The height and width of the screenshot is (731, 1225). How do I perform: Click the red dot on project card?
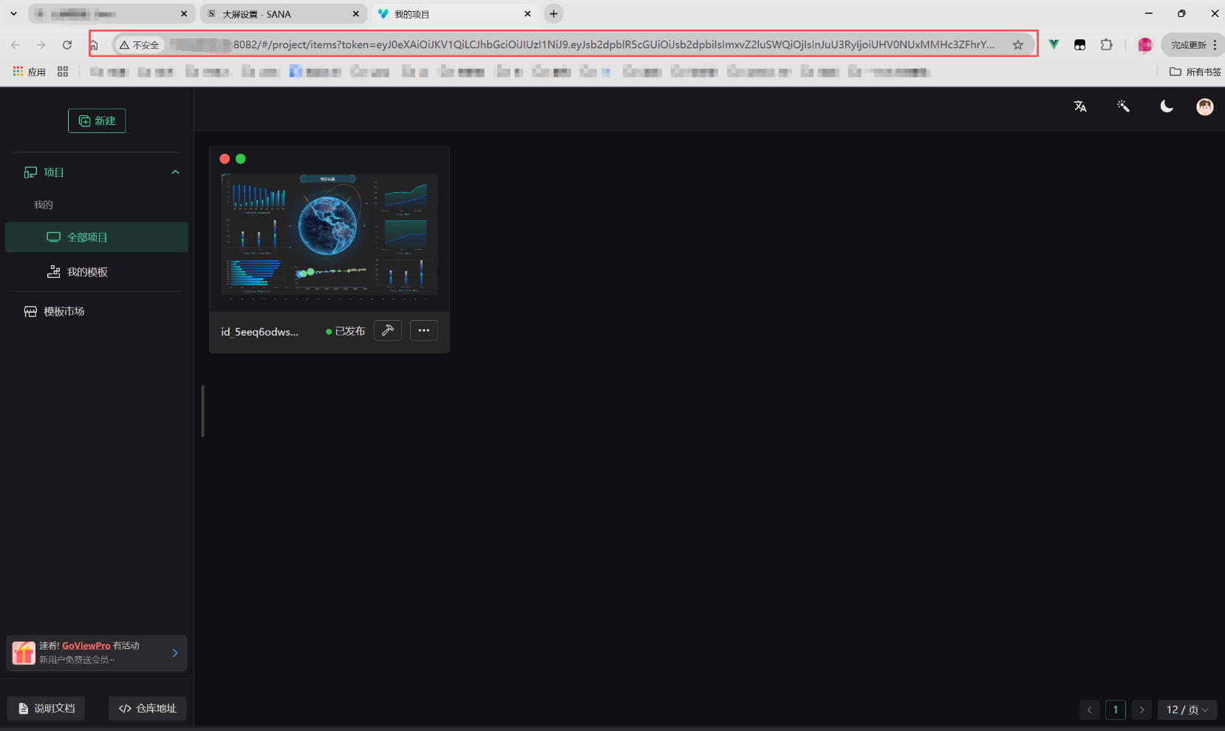(225, 159)
